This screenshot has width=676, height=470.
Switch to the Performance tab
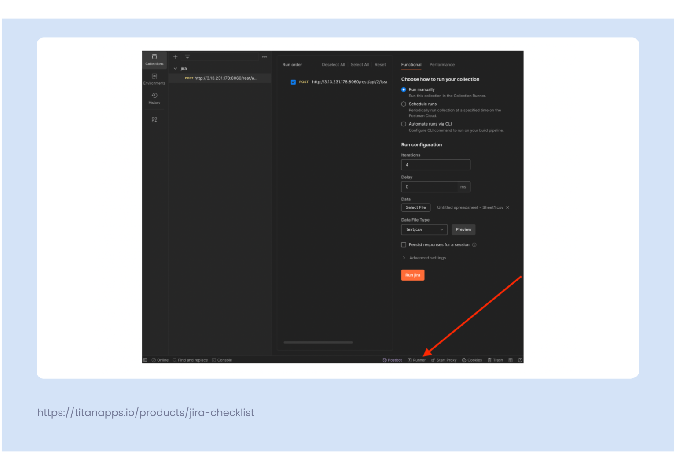tap(442, 64)
